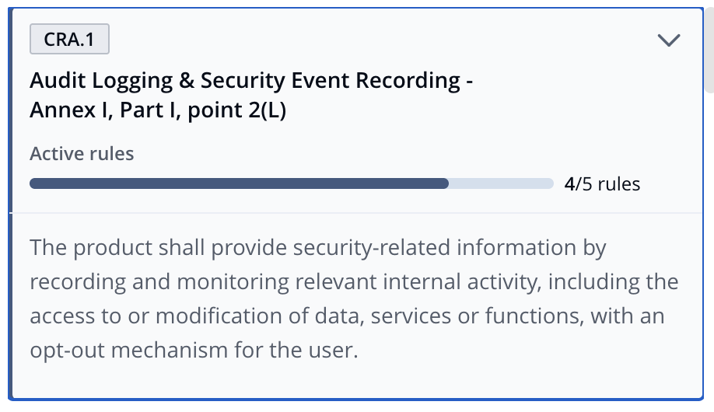The width and height of the screenshot is (714, 412).
Task: Click the right tip of the filled progress bar segment
Action: (445, 183)
